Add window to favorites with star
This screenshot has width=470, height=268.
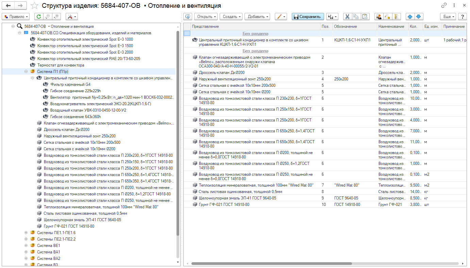pyautogui.click(x=34, y=6)
